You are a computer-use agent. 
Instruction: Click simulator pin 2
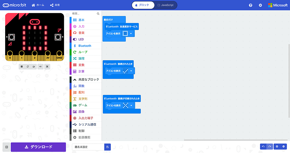point(34,56)
